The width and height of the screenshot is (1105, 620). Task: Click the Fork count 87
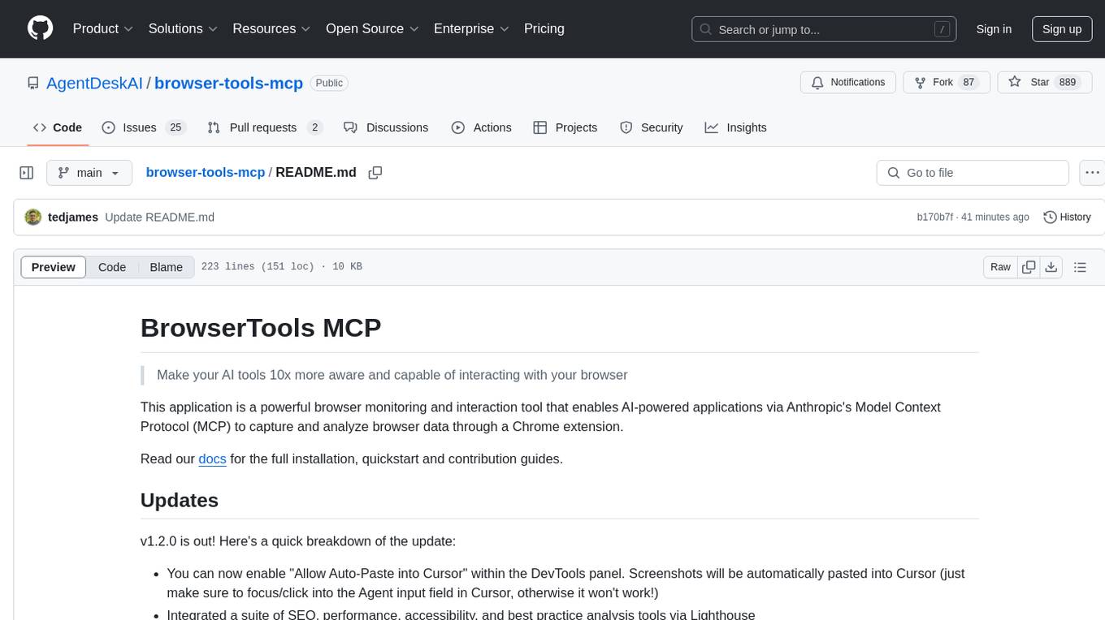[968, 82]
